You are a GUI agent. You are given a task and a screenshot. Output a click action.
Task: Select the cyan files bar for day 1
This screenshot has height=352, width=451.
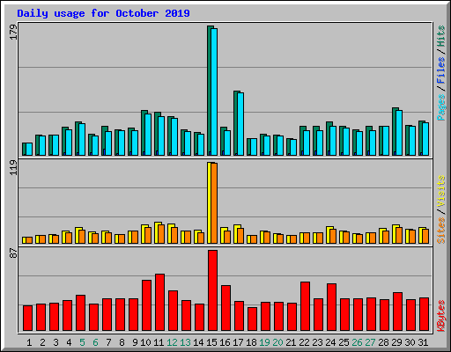click(29, 149)
